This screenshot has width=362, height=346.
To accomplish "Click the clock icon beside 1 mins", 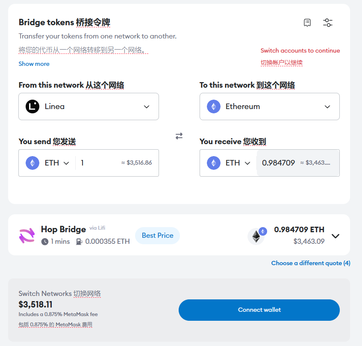I will (x=45, y=242).
